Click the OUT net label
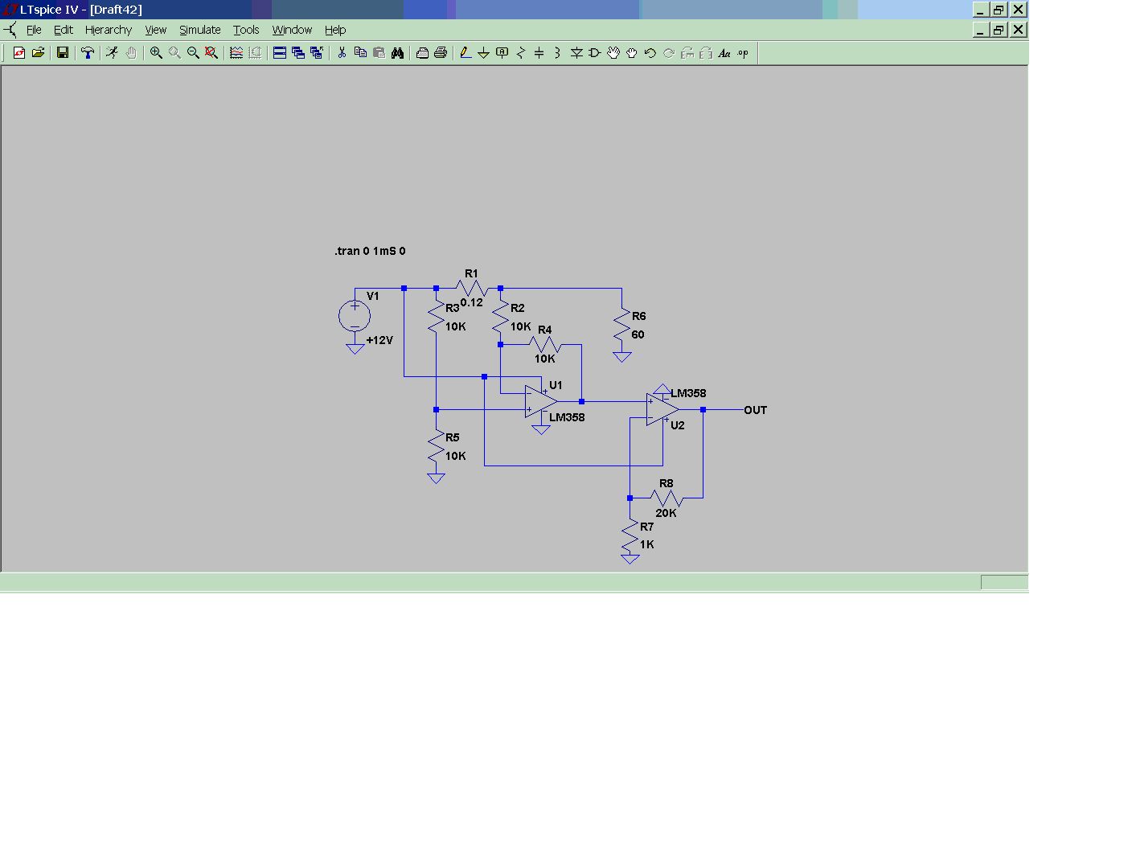 (755, 410)
